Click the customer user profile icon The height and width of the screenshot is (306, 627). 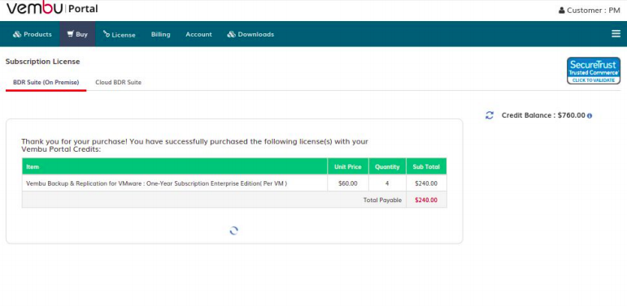click(561, 11)
